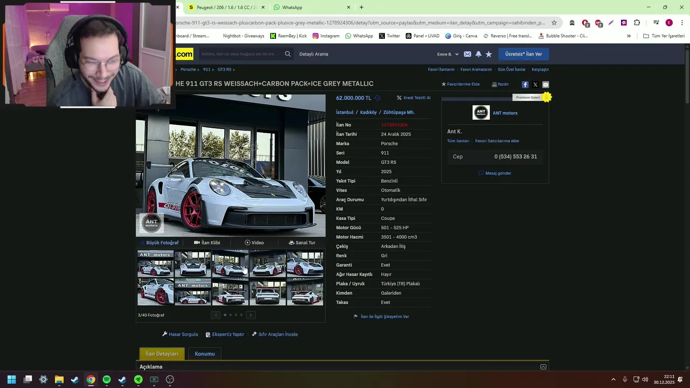Image resolution: width=690 pixels, height=388 pixels.
Task: Open Kadıköy location link
Action: click(368, 113)
